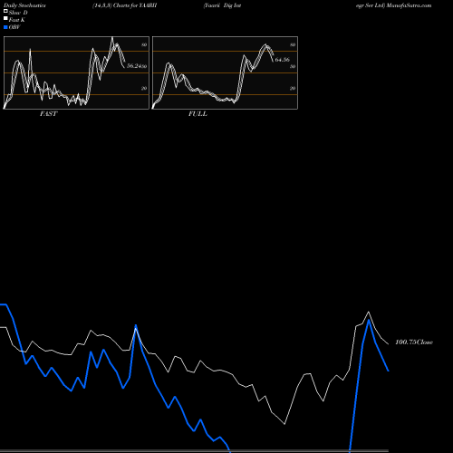Click the blue OBV legend color square

[x=5, y=27]
